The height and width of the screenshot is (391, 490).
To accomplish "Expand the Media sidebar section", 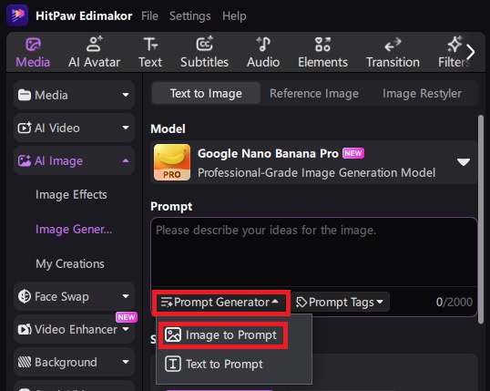I will (74, 95).
